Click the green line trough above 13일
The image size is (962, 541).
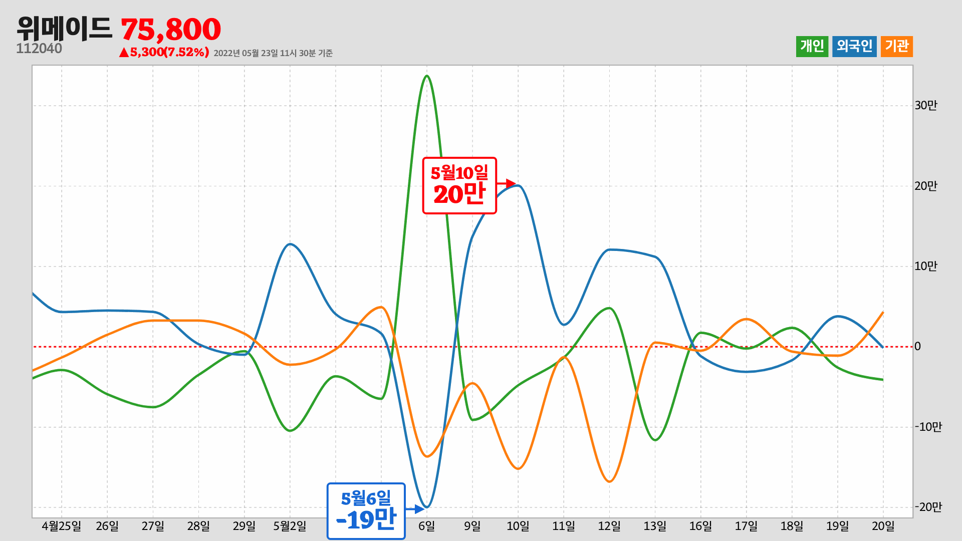tap(655, 439)
